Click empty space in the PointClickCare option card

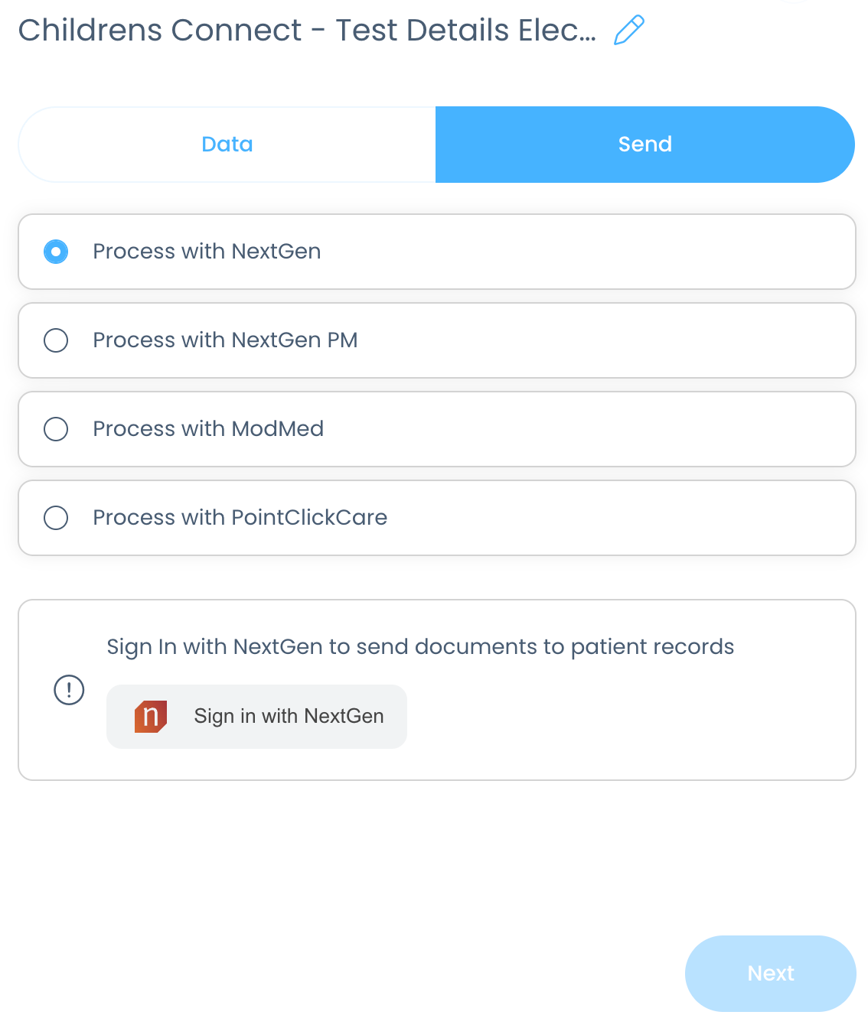pos(612,518)
